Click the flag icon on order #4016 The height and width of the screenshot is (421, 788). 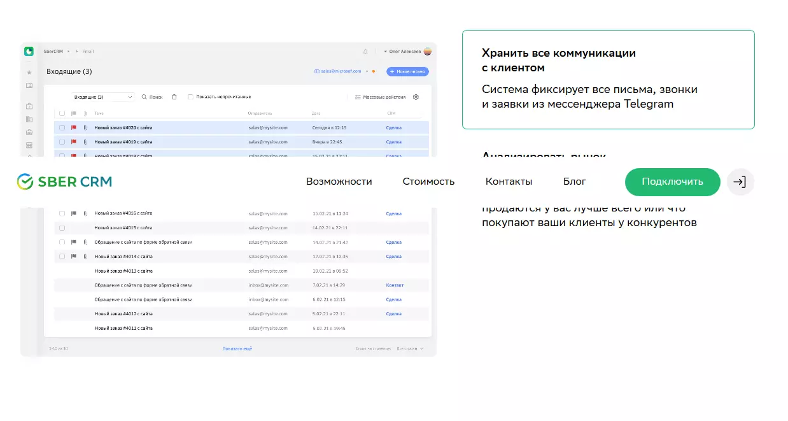[74, 213]
